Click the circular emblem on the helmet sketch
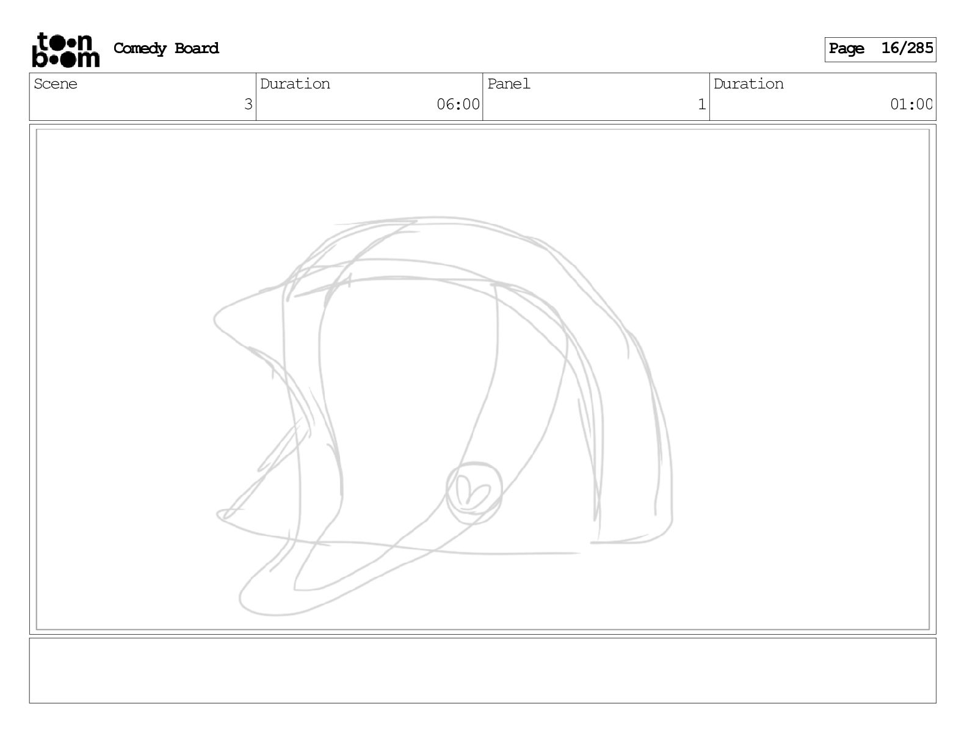Image resolution: width=967 pixels, height=747 pixels. coord(474,493)
